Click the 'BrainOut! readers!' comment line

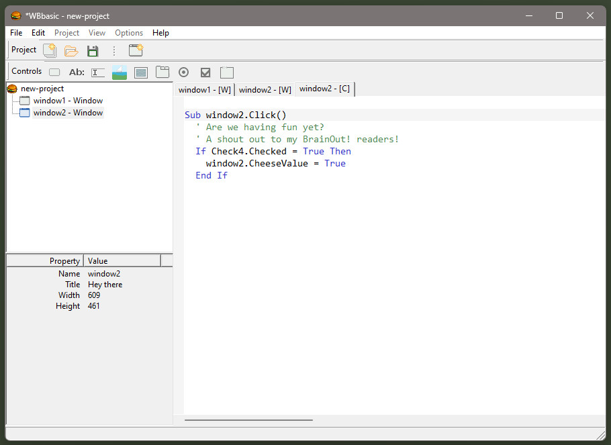[x=297, y=139]
